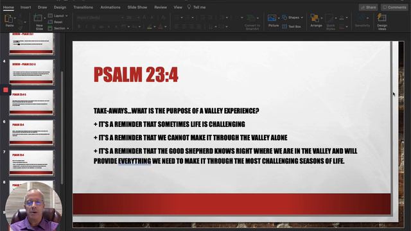
Task: Click the Share button
Action: [368, 7]
